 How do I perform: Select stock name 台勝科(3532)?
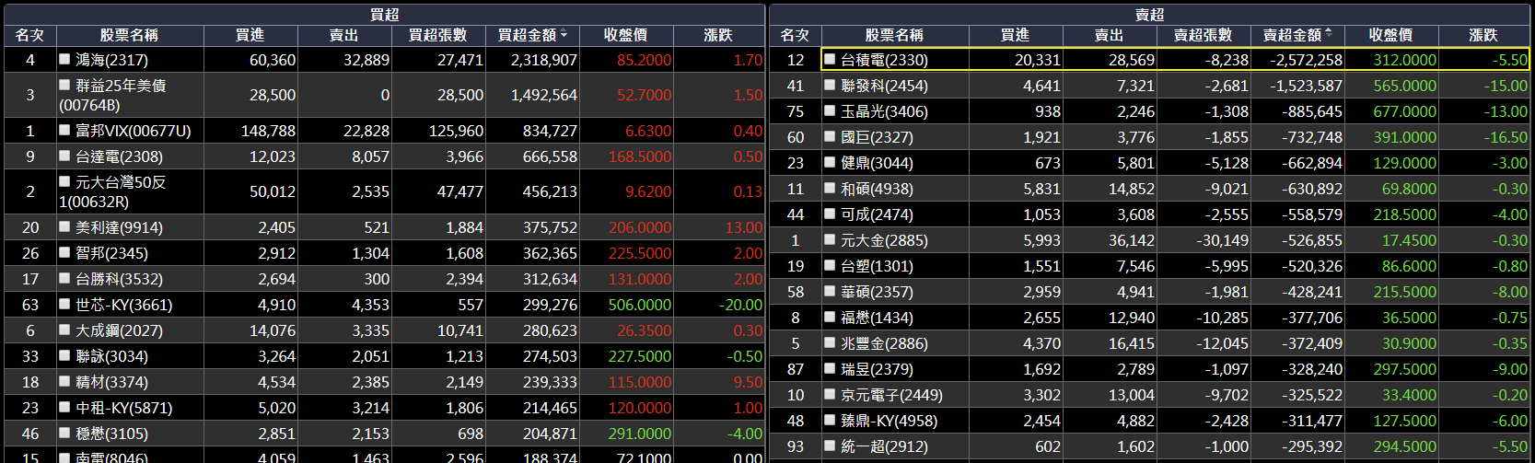pyautogui.click(x=119, y=279)
